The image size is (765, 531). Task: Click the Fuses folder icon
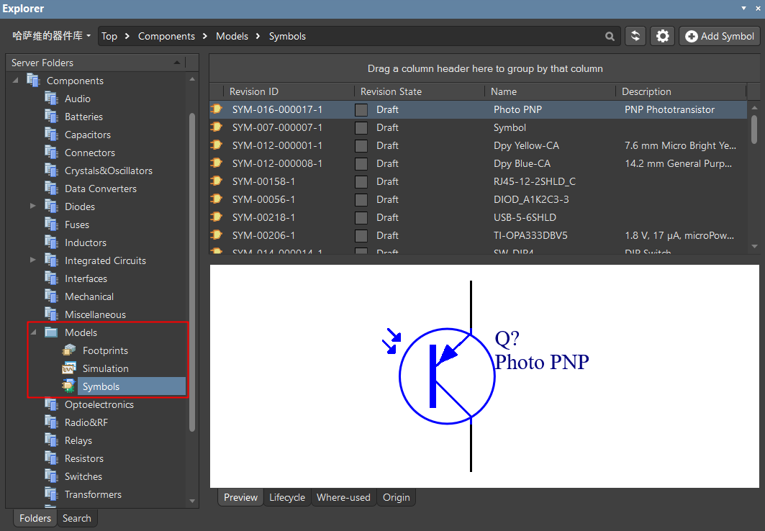(51, 224)
